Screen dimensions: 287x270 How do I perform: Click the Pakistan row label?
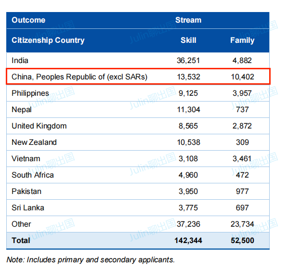[x=26, y=192]
